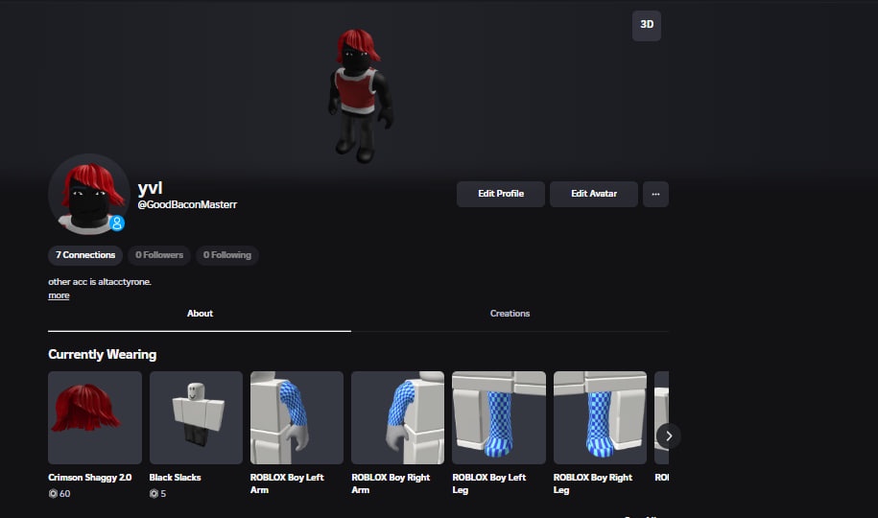Switch to the Creations tab

510,314
